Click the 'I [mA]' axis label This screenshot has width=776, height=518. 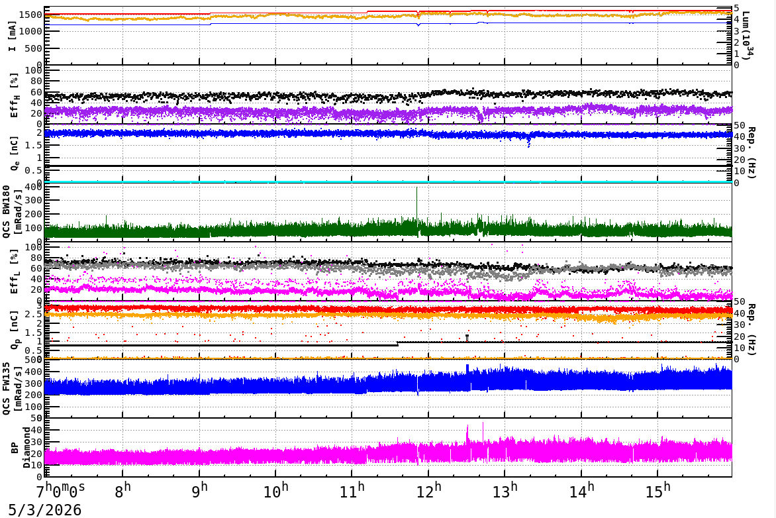(x=12, y=36)
